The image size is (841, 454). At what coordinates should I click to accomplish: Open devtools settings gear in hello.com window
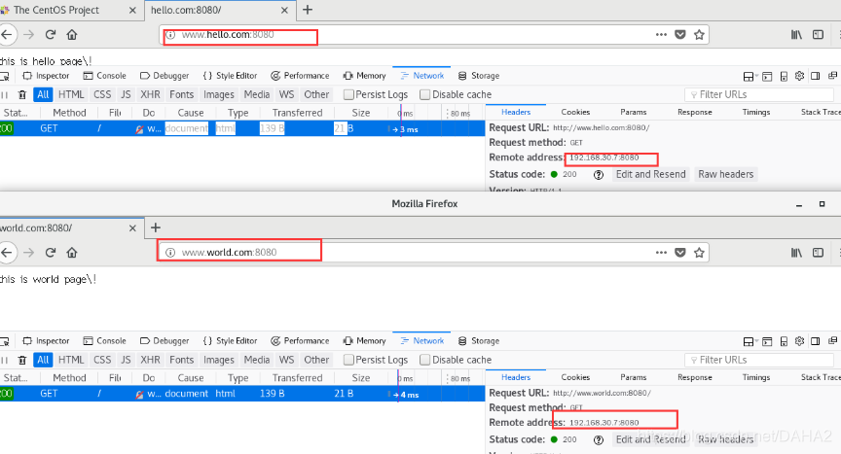(799, 76)
